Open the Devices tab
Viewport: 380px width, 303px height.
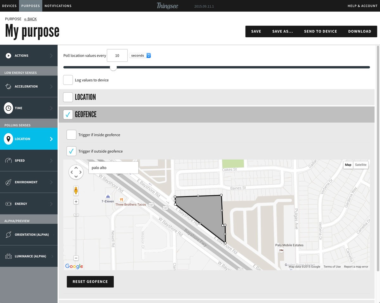pos(9,6)
